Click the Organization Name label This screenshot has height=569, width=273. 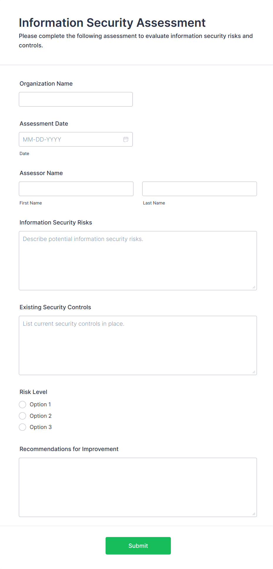[x=46, y=84]
